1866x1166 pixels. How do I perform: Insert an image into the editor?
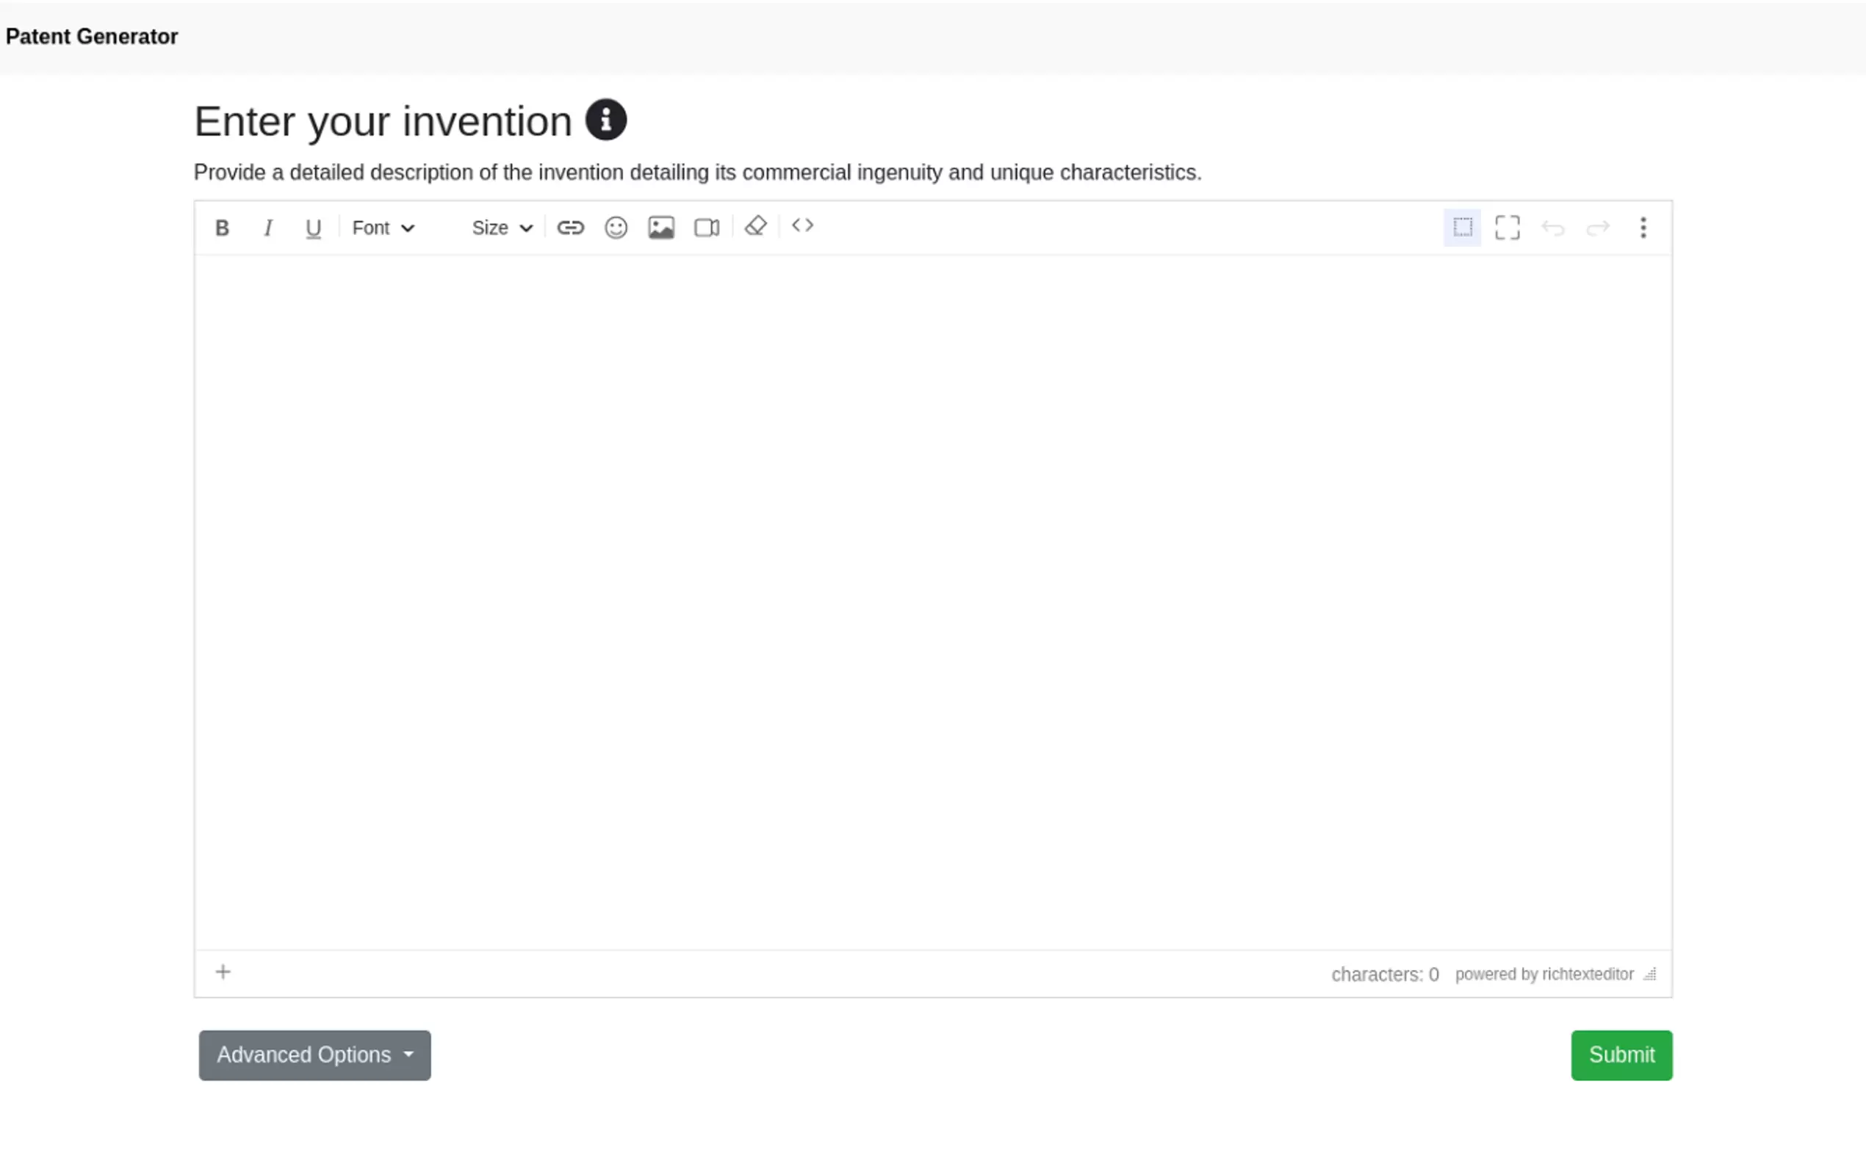coord(661,228)
